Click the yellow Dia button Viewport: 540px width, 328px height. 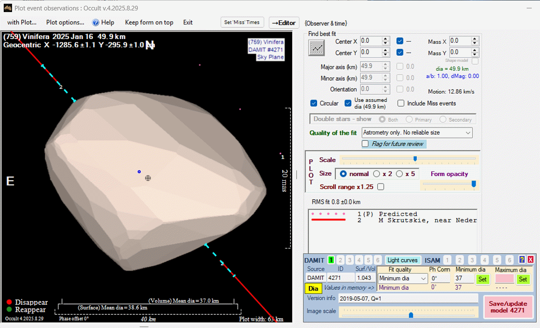[x=313, y=289]
